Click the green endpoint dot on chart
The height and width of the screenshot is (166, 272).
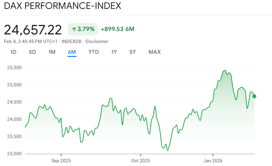tap(254, 96)
